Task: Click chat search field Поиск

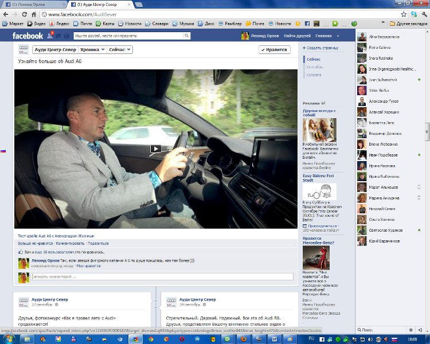Action: pos(382,330)
